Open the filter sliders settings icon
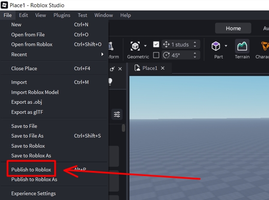 click(x=117, y=114)
